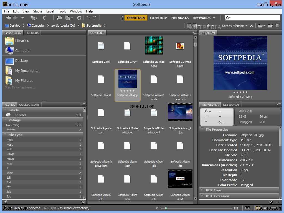This screenshot has width=284, height=213.
Task: Select My Documents favorite
Action: [x=22, y=71]
